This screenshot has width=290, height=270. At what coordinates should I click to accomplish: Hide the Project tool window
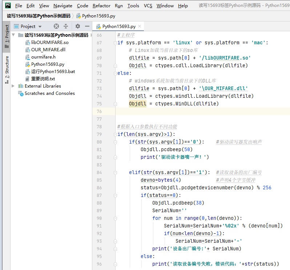point(87,26)
